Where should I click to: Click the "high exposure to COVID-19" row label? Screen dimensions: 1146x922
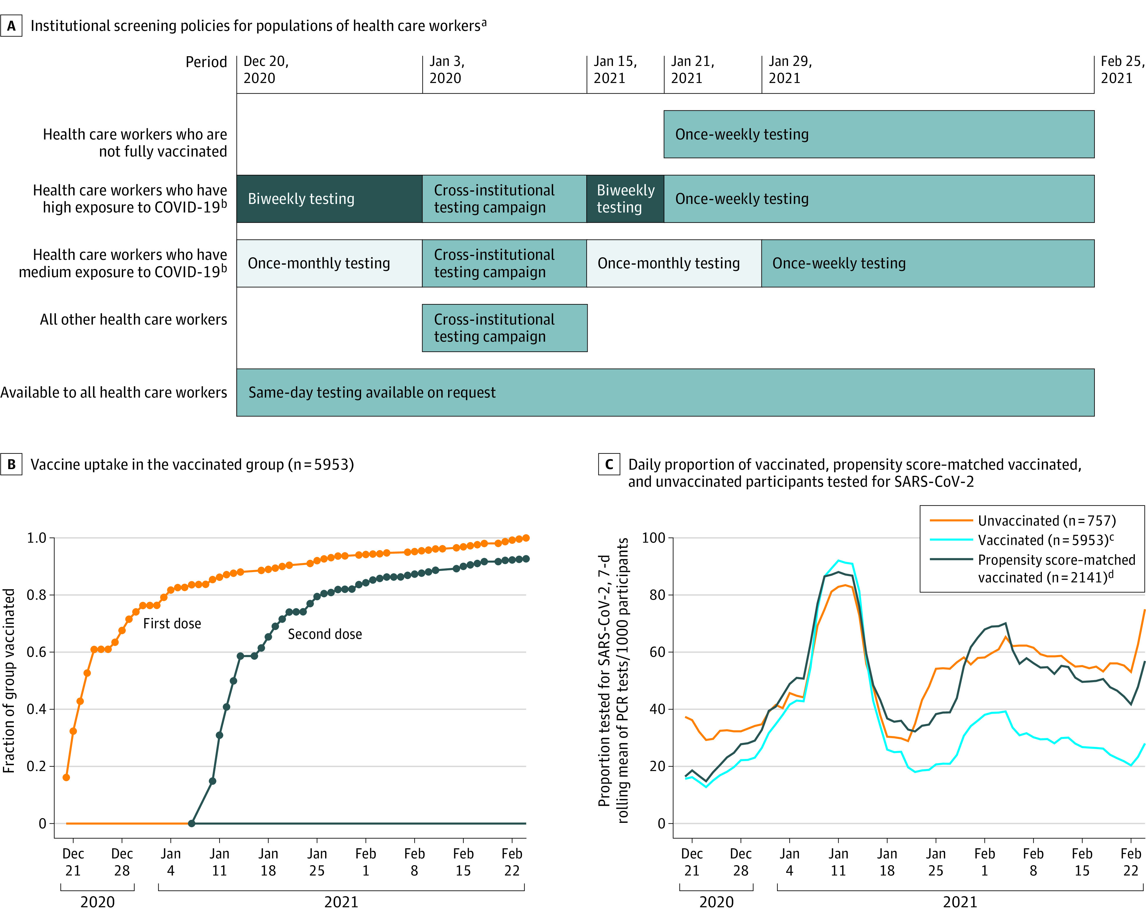click(x=130, y=198)
